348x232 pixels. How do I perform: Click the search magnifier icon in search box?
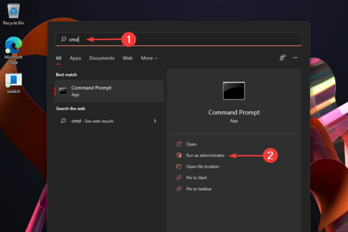63,39
